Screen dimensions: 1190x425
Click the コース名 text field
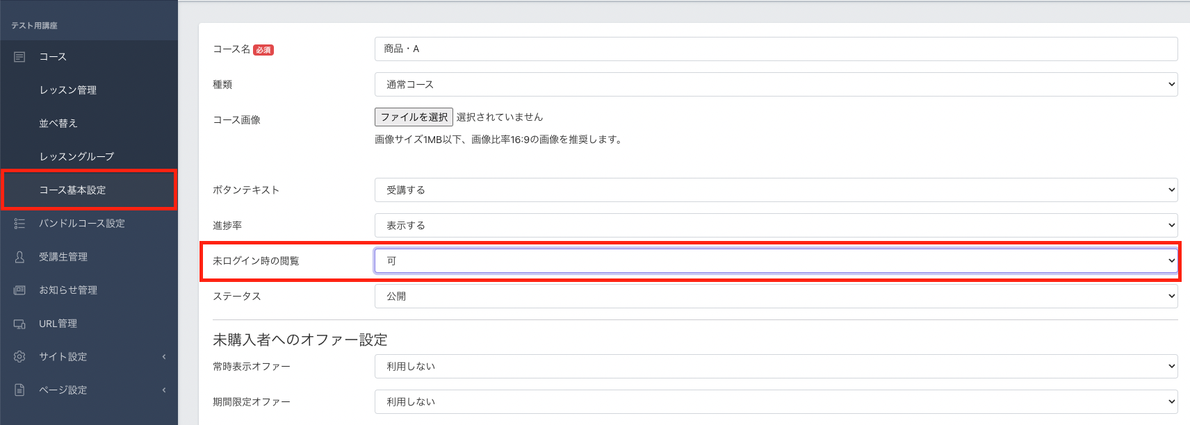pyautogui.click(x=776, y=49)
